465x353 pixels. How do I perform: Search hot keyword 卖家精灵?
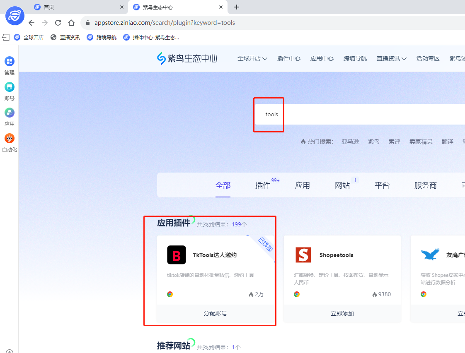421,142
